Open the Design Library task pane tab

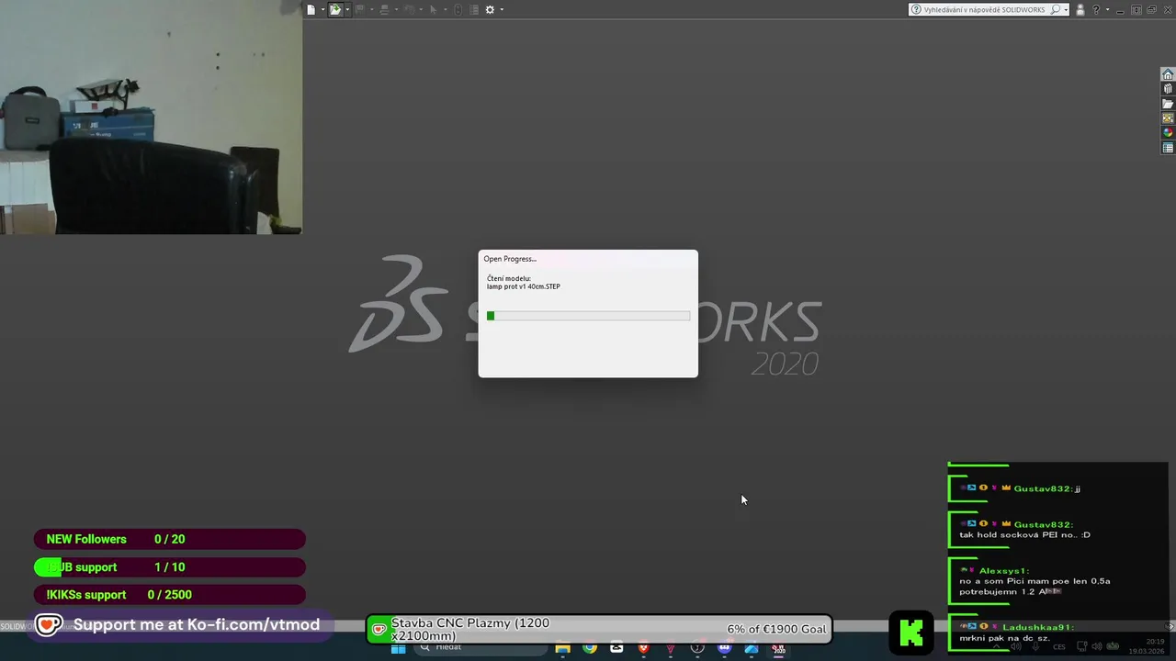click(1168, 89)
